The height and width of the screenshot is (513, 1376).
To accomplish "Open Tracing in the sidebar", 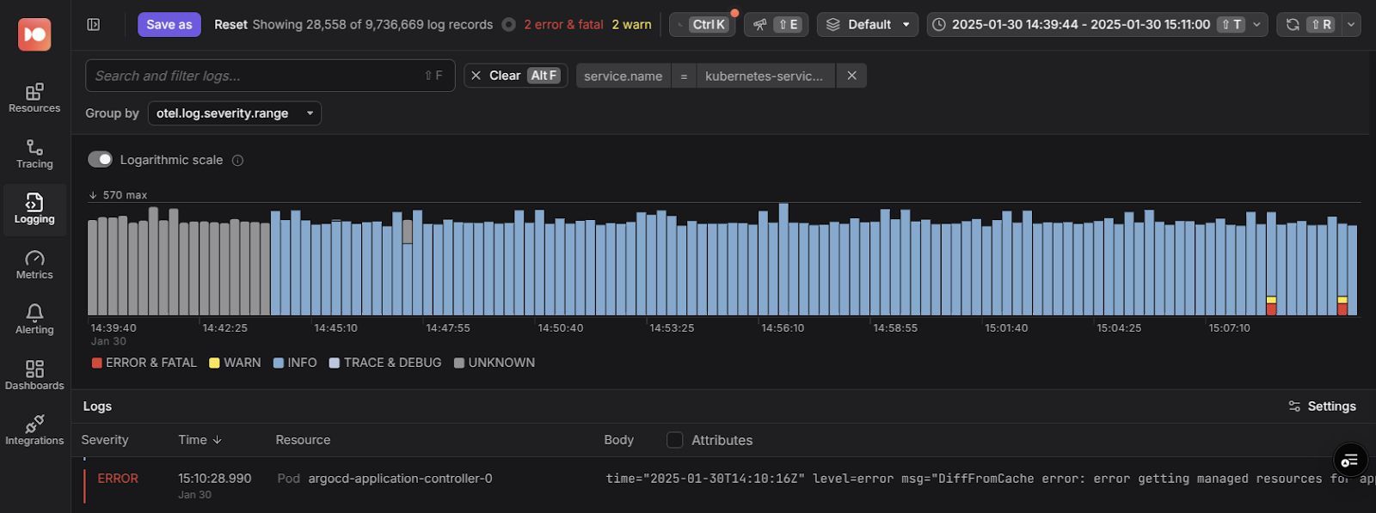I will pyautogui.click(x=34, y=154).
